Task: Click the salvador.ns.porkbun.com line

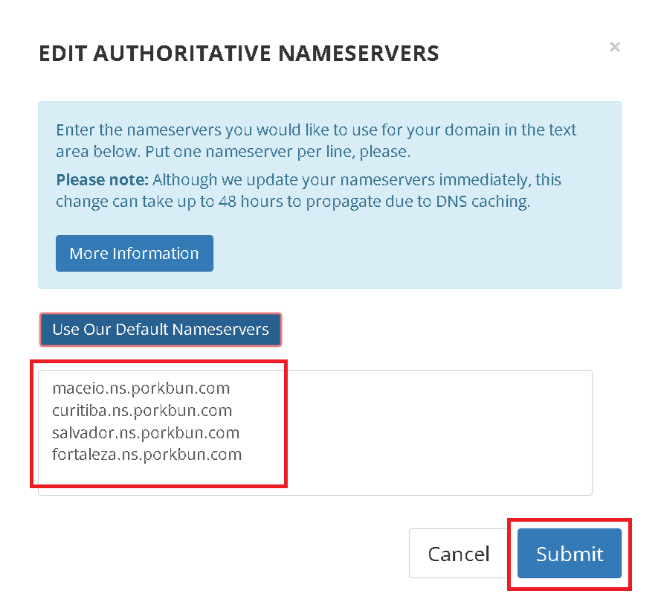Action: point(146,432)
